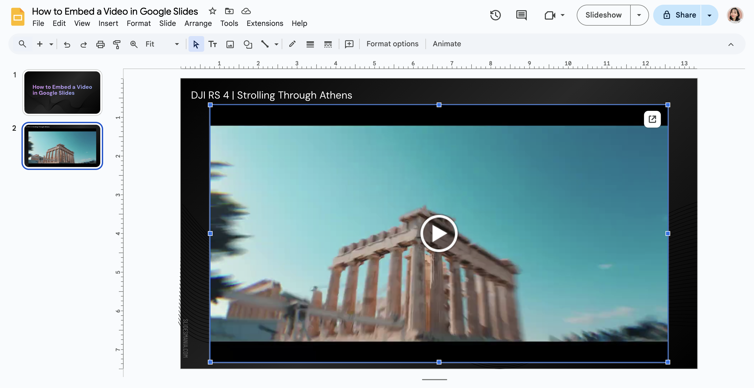Open the File menu

click(x=38, y=23)
